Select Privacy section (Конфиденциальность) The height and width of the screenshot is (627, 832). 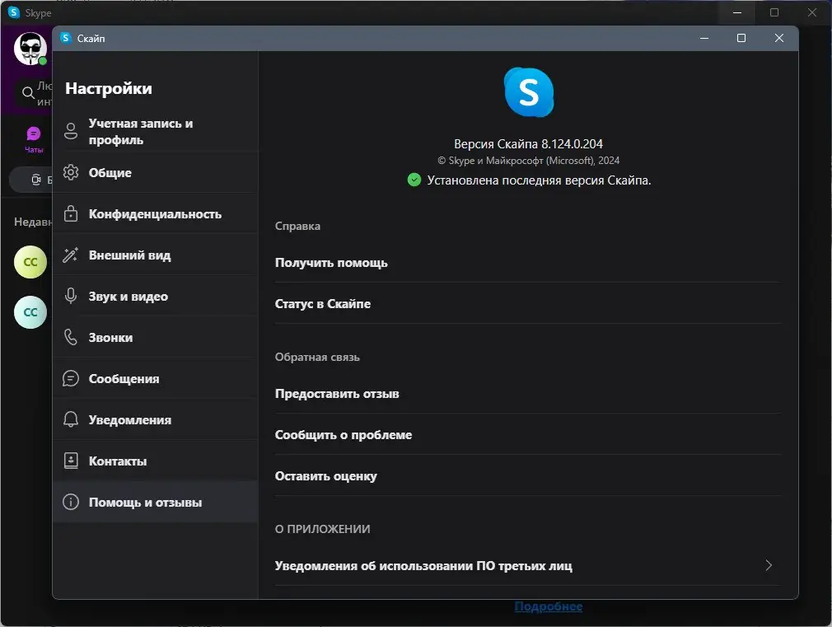pyautogui.click(x=155, y=214)
